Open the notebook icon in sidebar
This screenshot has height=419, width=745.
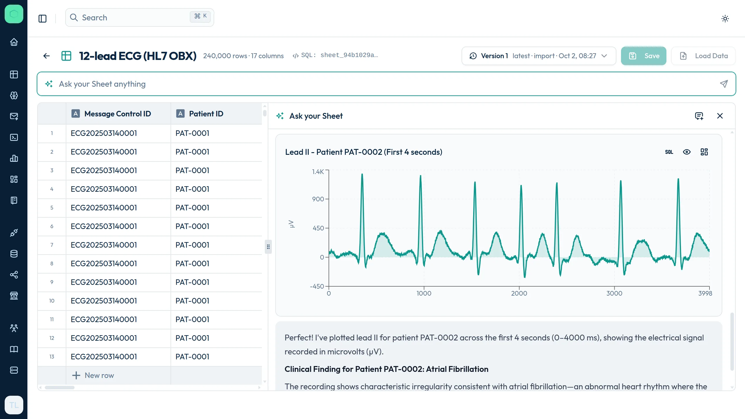point(14,200)
